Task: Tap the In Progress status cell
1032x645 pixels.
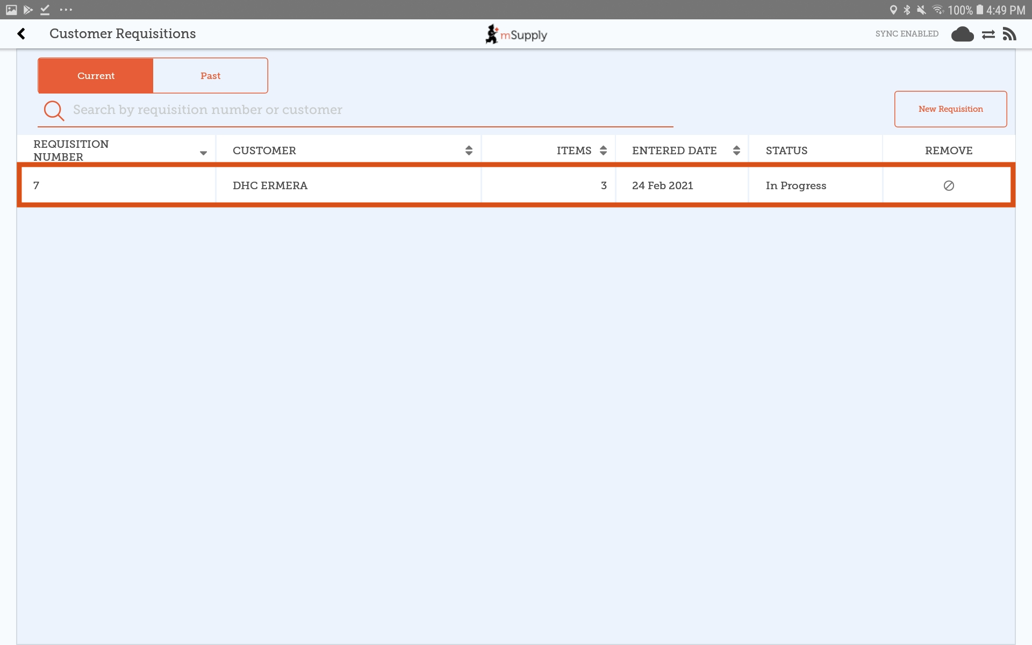Action: click(x=795, y=185)
